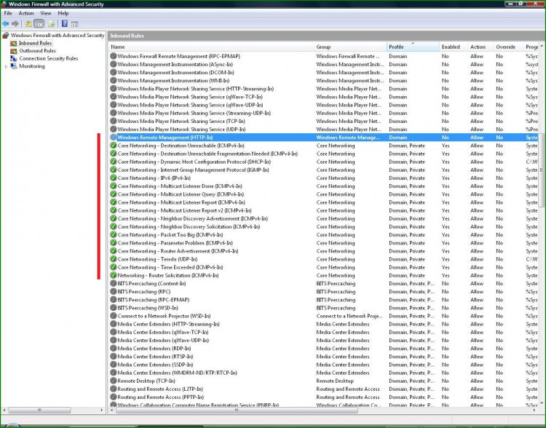
Task: Select Media Center Extenders (WMDRM-ND/RTP/RTCP-In) rule
Action: tap(324, 373)
